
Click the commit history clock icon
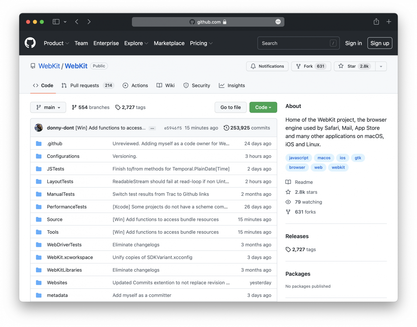(x=226, y=127)
